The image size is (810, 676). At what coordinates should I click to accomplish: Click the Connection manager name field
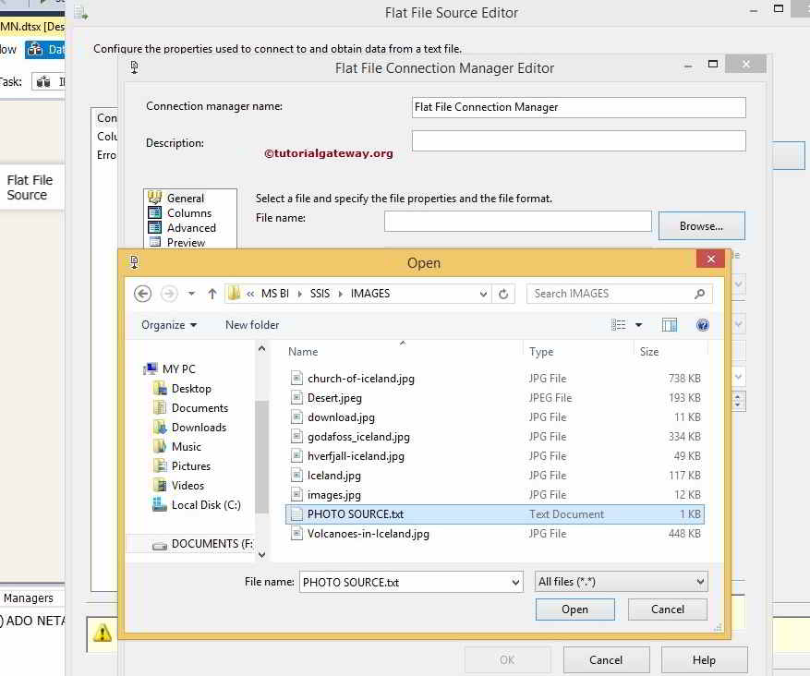coord(578,107)
